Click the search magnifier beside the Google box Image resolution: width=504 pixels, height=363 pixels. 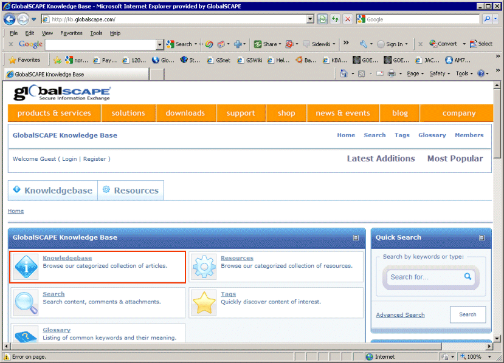(488, 19)
